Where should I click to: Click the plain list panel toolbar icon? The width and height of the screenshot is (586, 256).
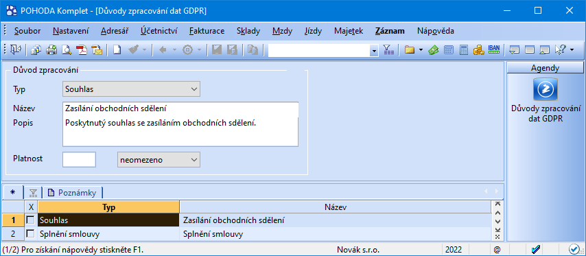(x=529, y=50)
